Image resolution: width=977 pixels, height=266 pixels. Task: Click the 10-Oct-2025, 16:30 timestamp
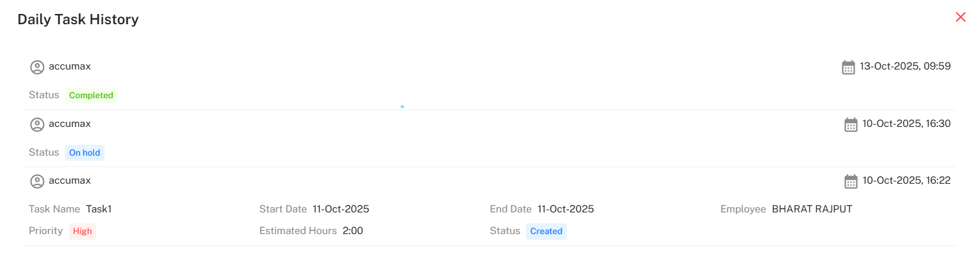906,124
